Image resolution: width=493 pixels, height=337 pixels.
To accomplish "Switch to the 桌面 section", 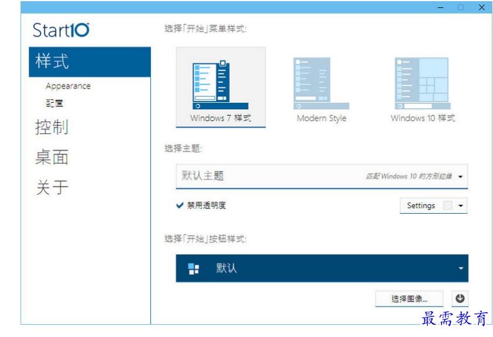I will tap(52, 157).
